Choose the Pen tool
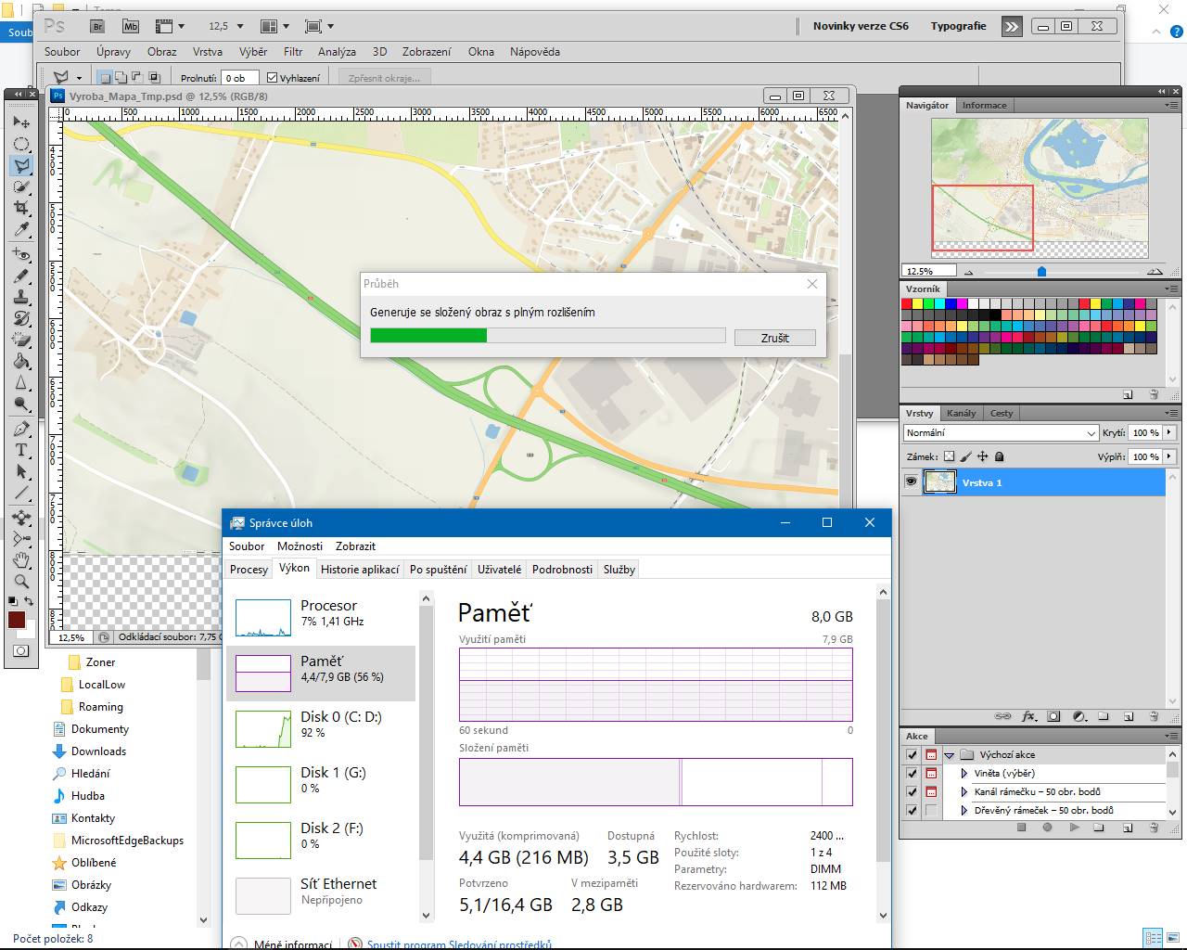1187x950 pixels. [20, 429]
